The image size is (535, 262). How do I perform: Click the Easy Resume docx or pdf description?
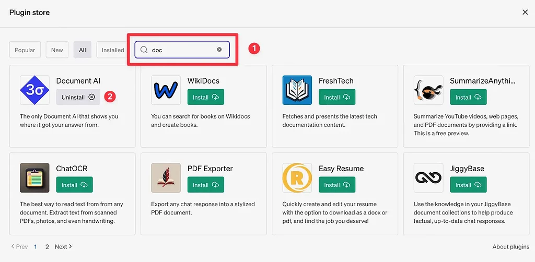click(x=335, y=212)
